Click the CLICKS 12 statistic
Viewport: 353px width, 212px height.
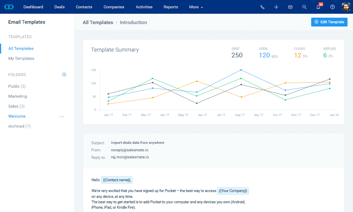click(x=301, y=53)
